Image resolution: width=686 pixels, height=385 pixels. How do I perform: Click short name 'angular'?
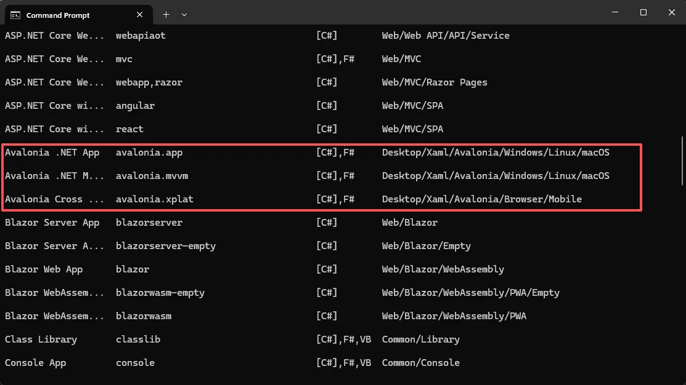point(135,106)
